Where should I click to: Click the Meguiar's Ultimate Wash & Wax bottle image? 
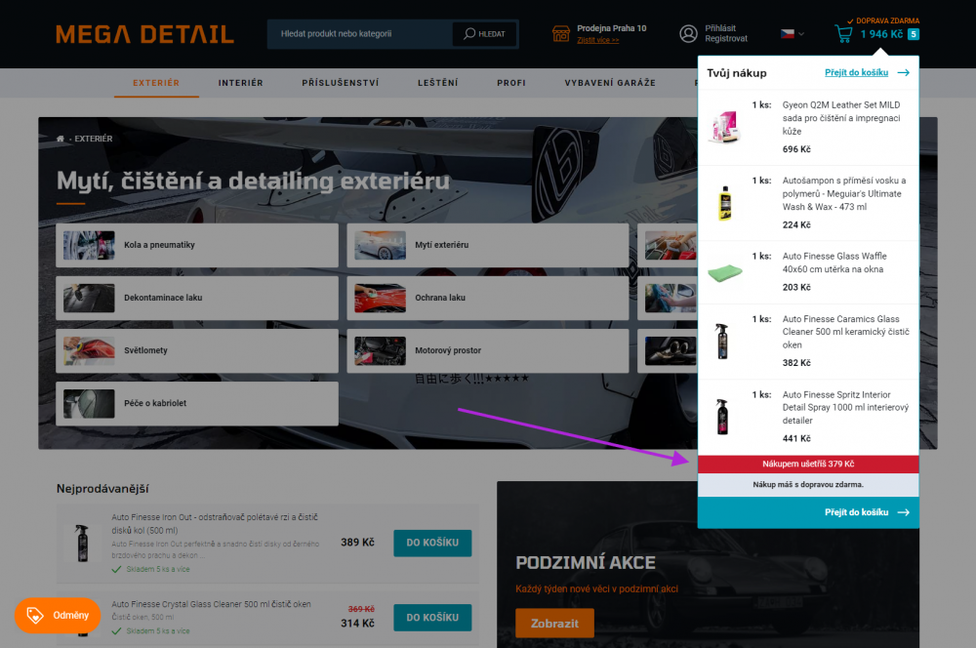[x=725, y=203]
